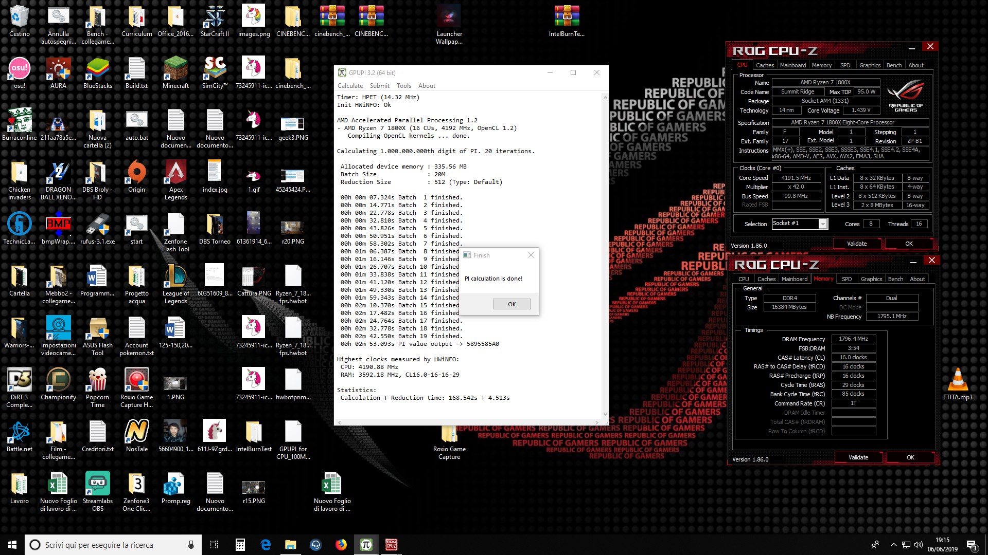Open the League of Legends shortcut
The height and width of the screenshot is (555, 988).
175,285
